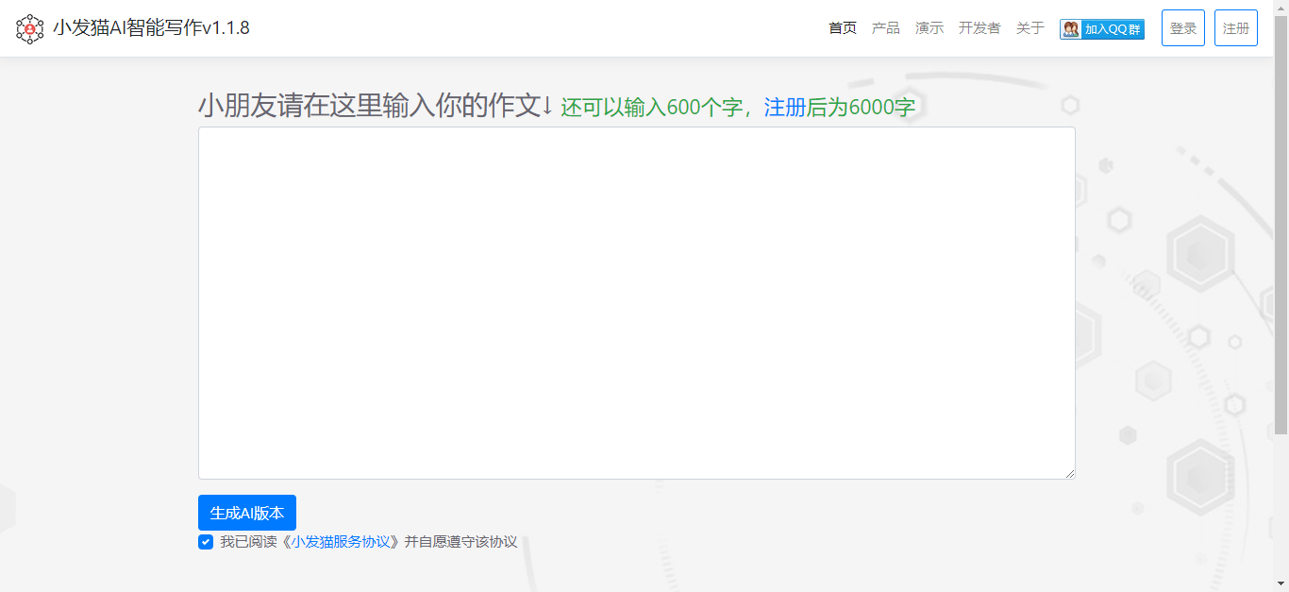Open the 产品 nav item

(886, 28)
